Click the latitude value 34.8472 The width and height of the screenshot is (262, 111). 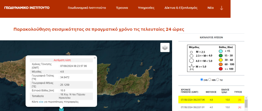pyautogui.click(x=65, y=77)
